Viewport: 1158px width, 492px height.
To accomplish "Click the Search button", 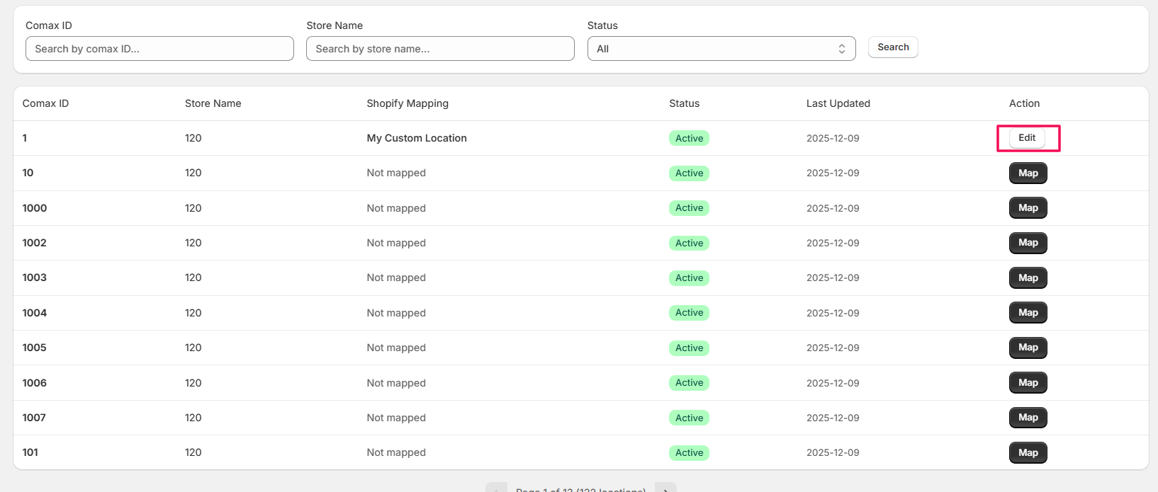I will [892, 47].
